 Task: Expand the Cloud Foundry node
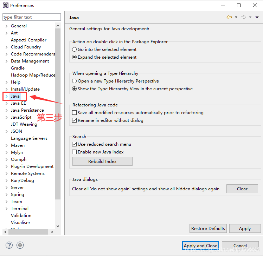(7, 47)
